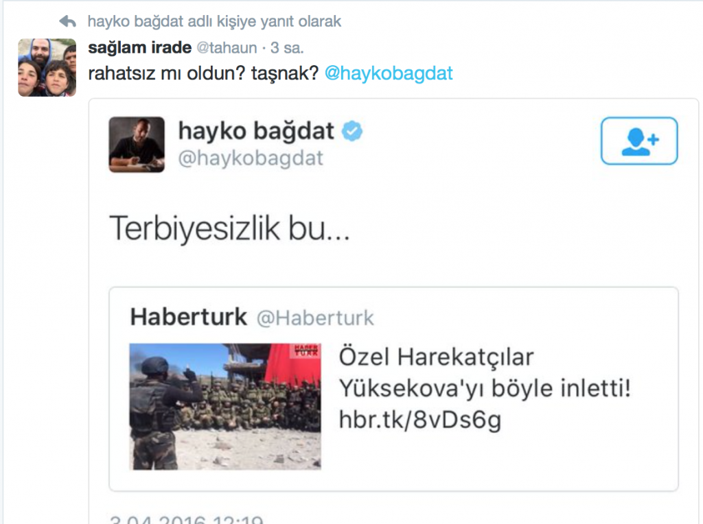Open the gray @haykobagdat handle under the name
The height and width of the screenshot is (524, 703).
coord(251,158)
